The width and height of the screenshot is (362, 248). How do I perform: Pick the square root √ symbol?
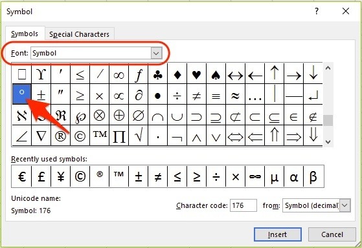(139, 136)
